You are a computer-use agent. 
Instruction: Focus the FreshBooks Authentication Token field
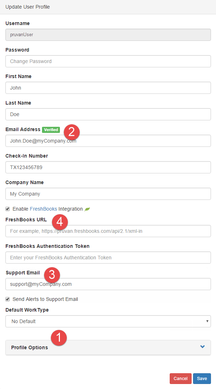pyautogui.click(x=108, y=258)
